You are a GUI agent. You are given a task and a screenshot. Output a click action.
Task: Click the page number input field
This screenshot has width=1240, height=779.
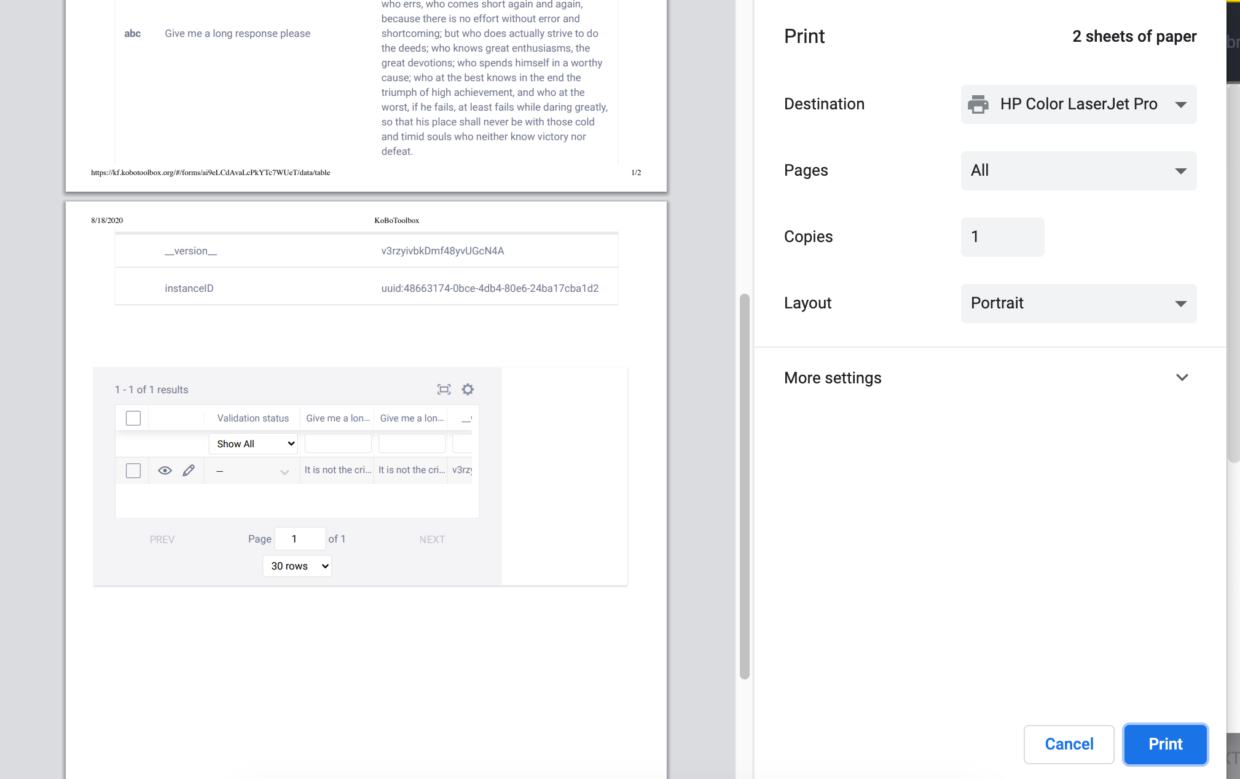click(x=300, y=538)
